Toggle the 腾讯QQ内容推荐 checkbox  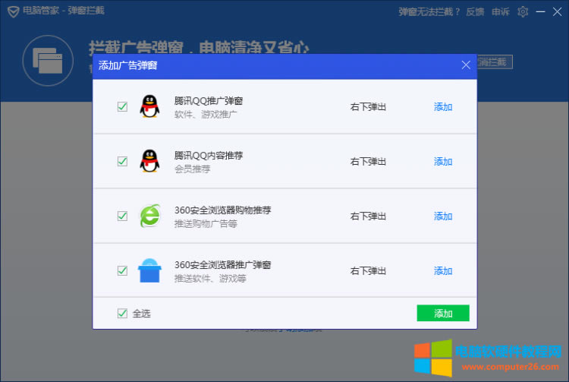(x=122, y=162)
